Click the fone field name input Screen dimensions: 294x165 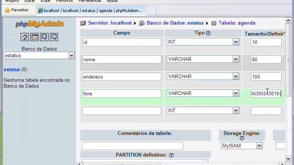pyautogui.click(x=122, y=93)
